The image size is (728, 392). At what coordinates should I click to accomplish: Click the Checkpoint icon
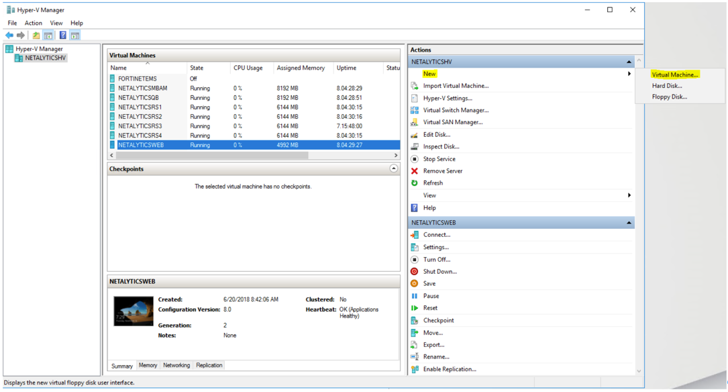click(x=415, y=320)
